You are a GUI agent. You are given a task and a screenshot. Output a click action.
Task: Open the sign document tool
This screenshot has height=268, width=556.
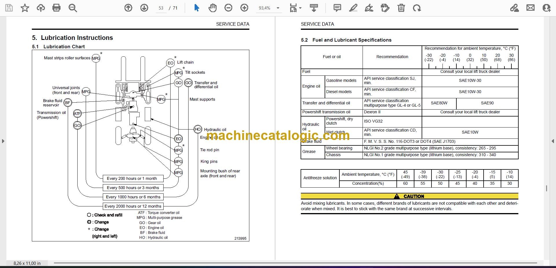(x=369, y=8)
